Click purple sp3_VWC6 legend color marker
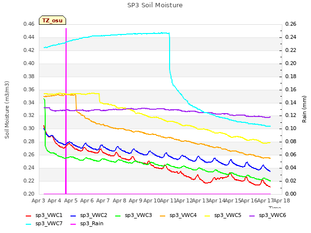The height and width of the screenshot is (233, 311). tap(252, 216)
